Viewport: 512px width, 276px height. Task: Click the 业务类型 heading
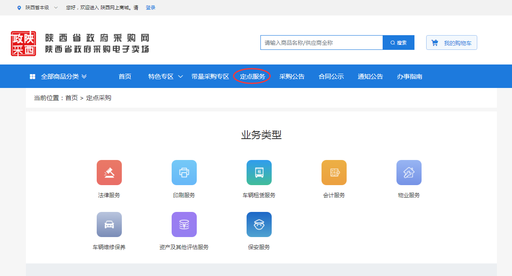pyautogui.click(x=261, y=135)
